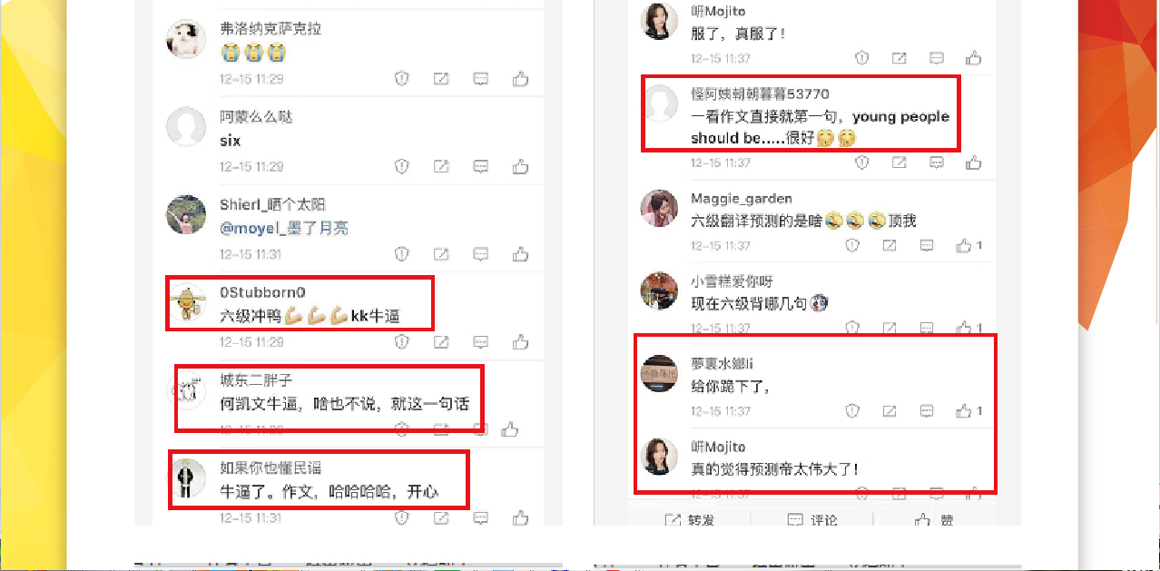Viewport: 1160px width, 571px height.
Task: Report the comment by 0Stubborn0
Action: point(401,342)
